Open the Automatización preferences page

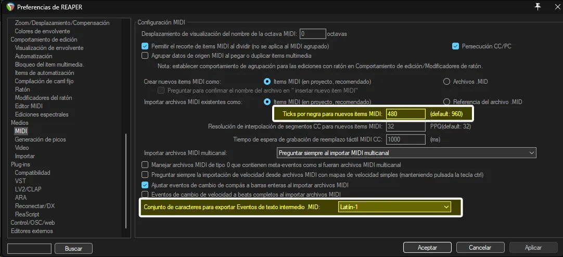tap(33, 56)
